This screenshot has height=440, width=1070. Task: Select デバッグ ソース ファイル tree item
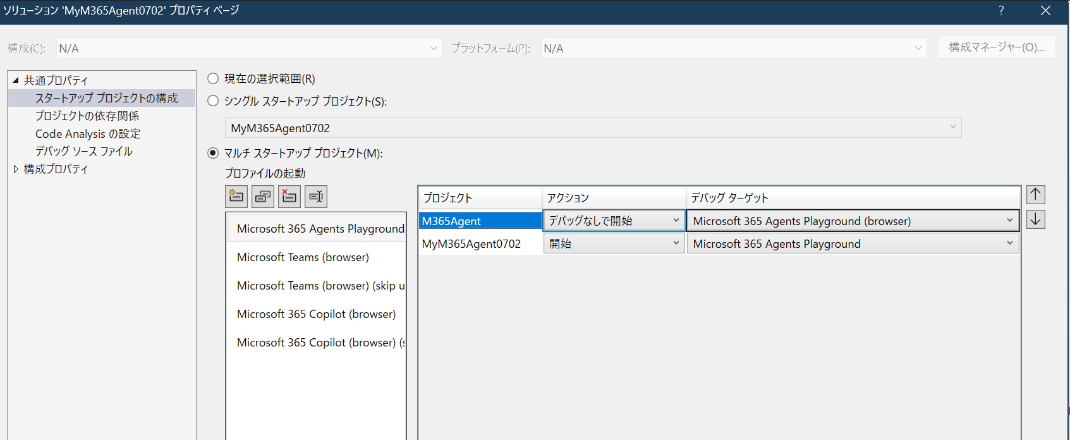tap(84, 151)
